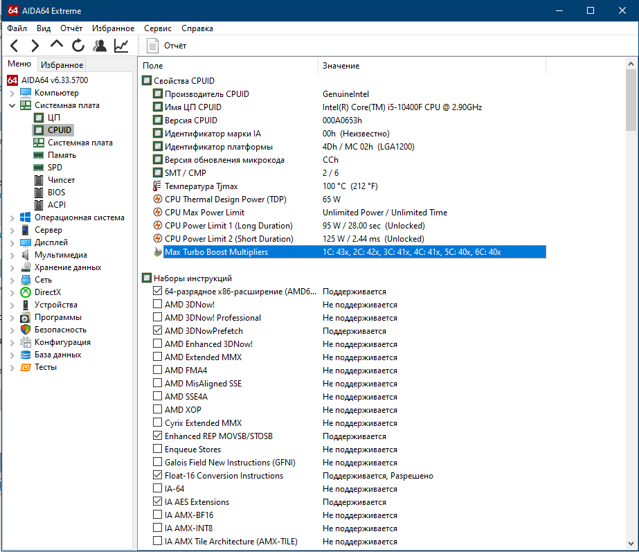
Task: Toggle the AMD FMA4 checkbox
Action: [158, 370]
